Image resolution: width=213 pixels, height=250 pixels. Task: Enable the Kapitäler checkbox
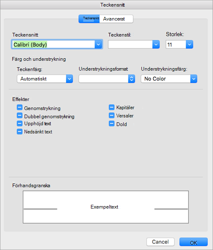click(x=112, y=107)
